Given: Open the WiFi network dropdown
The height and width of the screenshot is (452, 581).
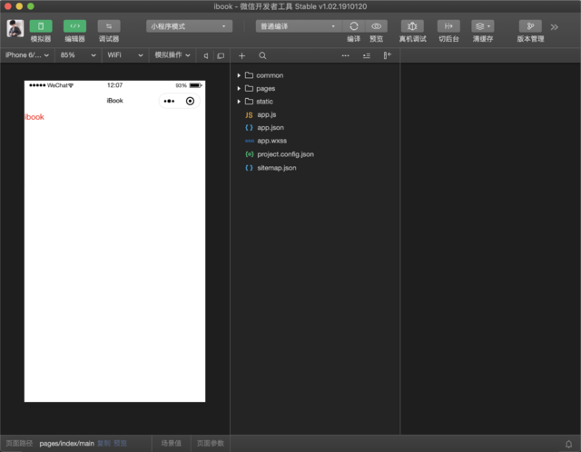Looking at the screenshot, I should 125,55.
